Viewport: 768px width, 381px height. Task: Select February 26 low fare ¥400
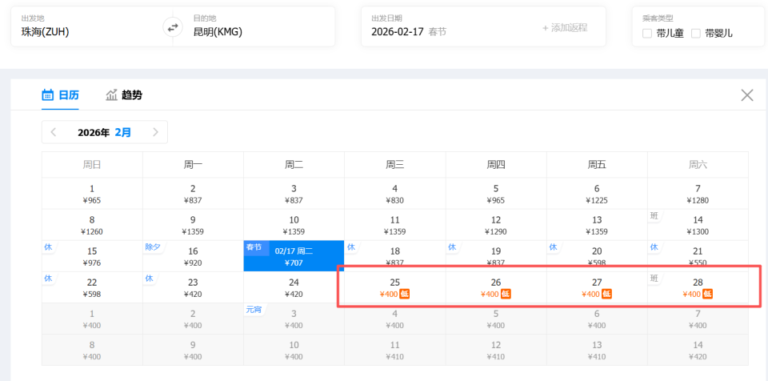pos(496,288)
